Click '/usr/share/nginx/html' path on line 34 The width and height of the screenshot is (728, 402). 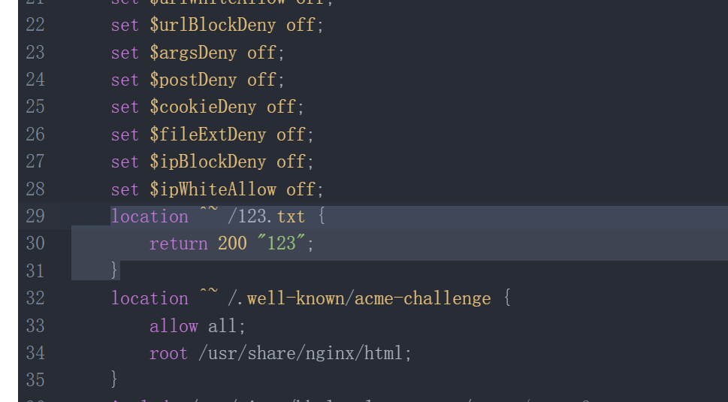(301, 353)
